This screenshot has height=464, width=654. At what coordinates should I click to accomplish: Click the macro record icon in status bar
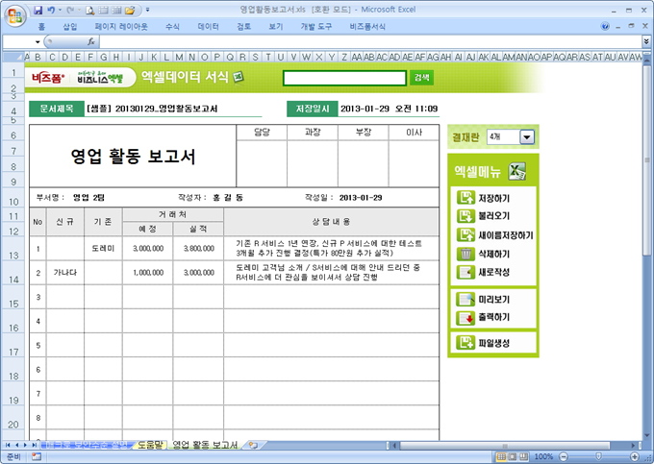(37, 456)
